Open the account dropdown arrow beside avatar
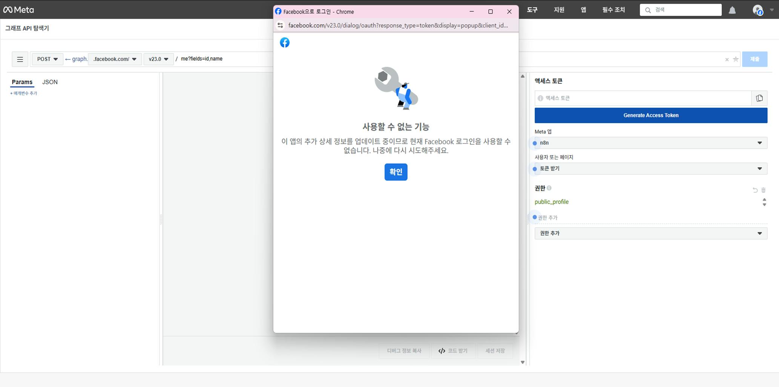Screen dimensions: 779x387 click(x=771, y=10)
